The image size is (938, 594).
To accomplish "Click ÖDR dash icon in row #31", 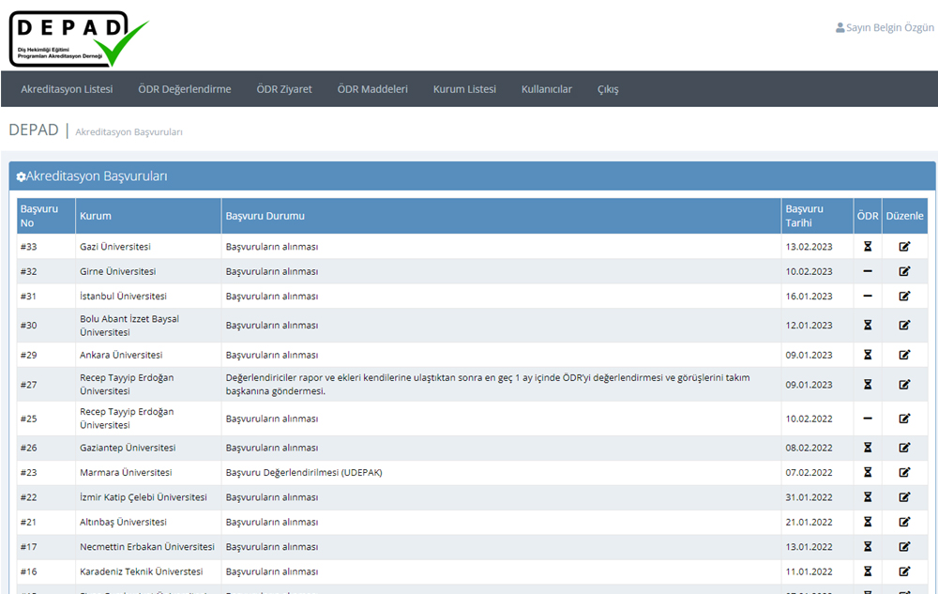I will tap(868, 297).
